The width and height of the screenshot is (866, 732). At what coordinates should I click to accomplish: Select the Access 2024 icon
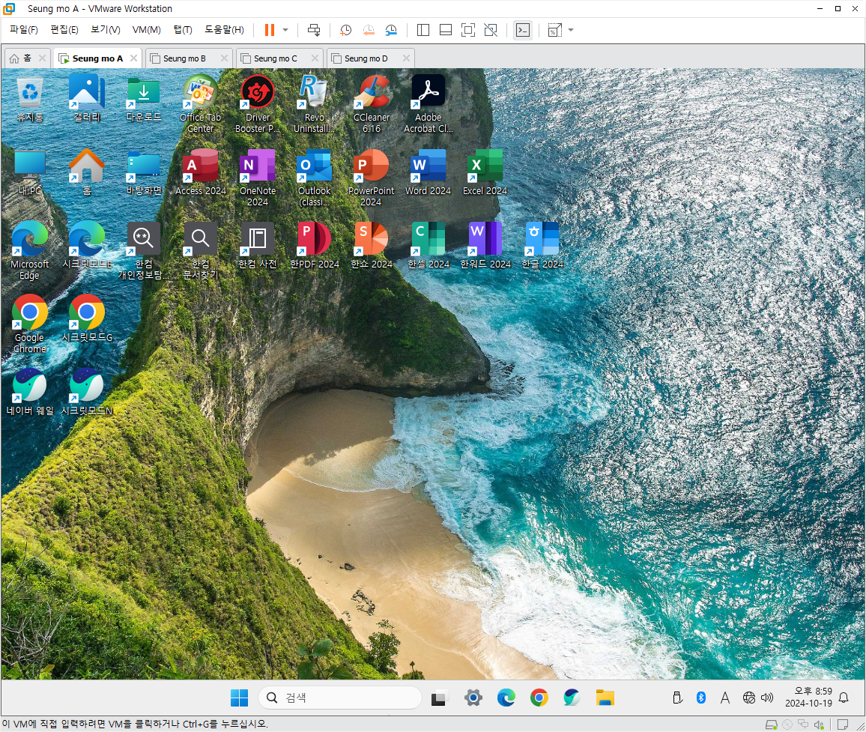tap(201, 173)
